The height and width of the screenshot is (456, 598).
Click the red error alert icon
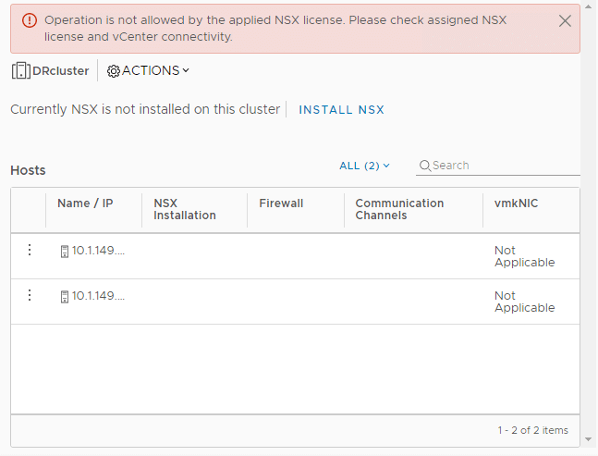(x=30, y=20)
